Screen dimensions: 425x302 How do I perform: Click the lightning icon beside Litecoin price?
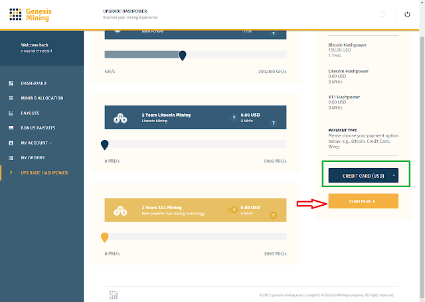pos(234,117)
